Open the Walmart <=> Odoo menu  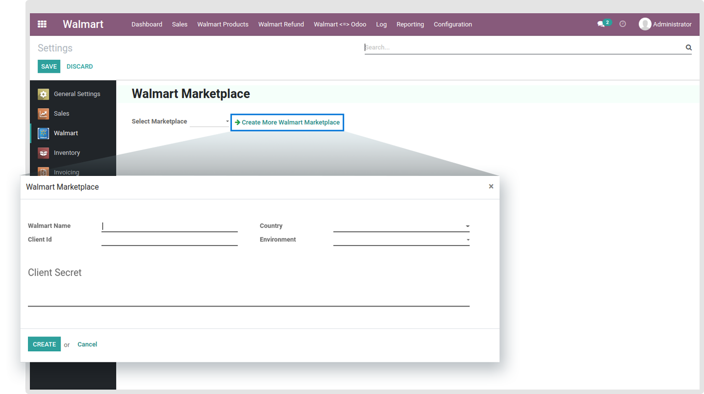click(x=340, y=24)
